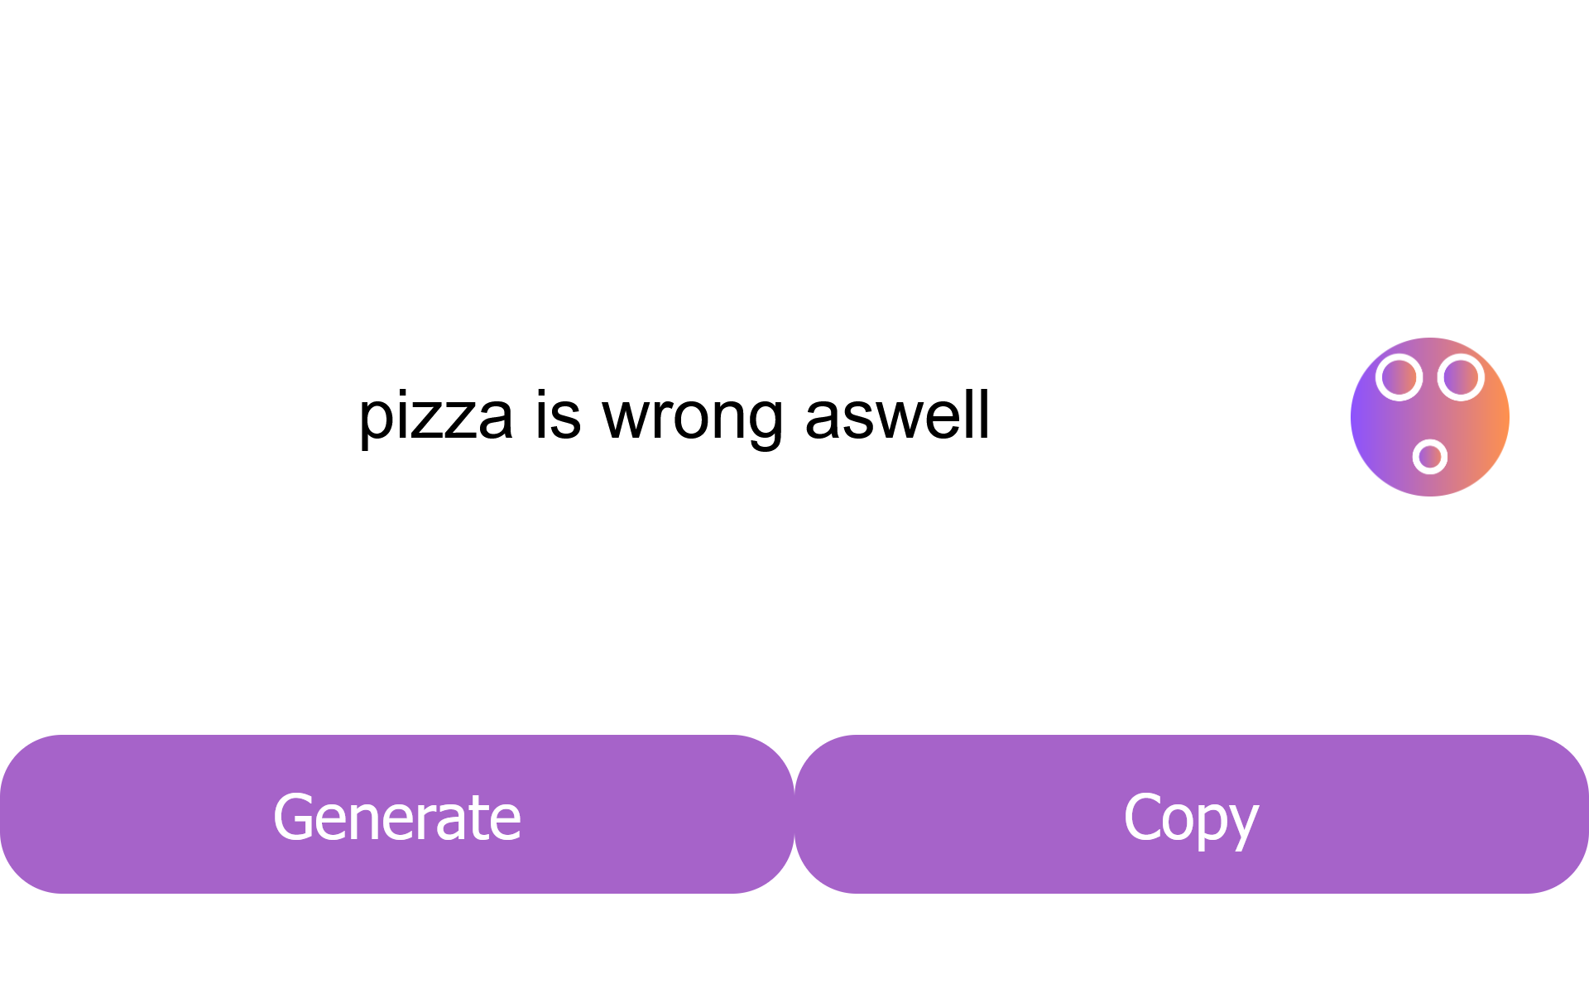Click the purple side of the face icon

tap(1367, 418)
